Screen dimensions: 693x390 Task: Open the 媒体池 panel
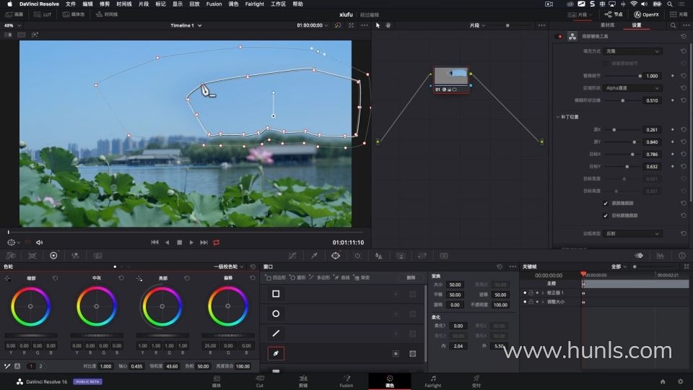tap(73, 14)
